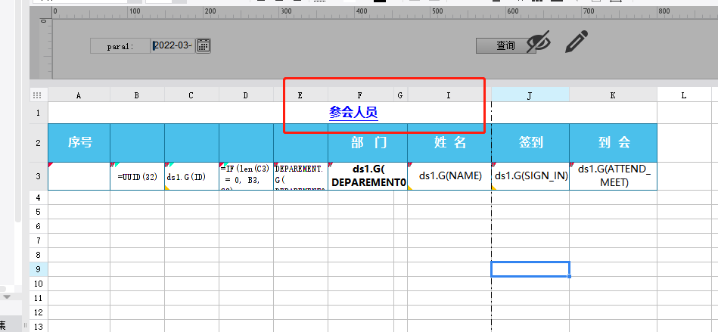The image size is (718, 332).
Task: Select column L header
Action: click(684, 95)
